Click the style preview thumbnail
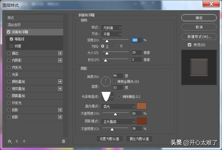222x150 pixels. click(x=199, y=67)
